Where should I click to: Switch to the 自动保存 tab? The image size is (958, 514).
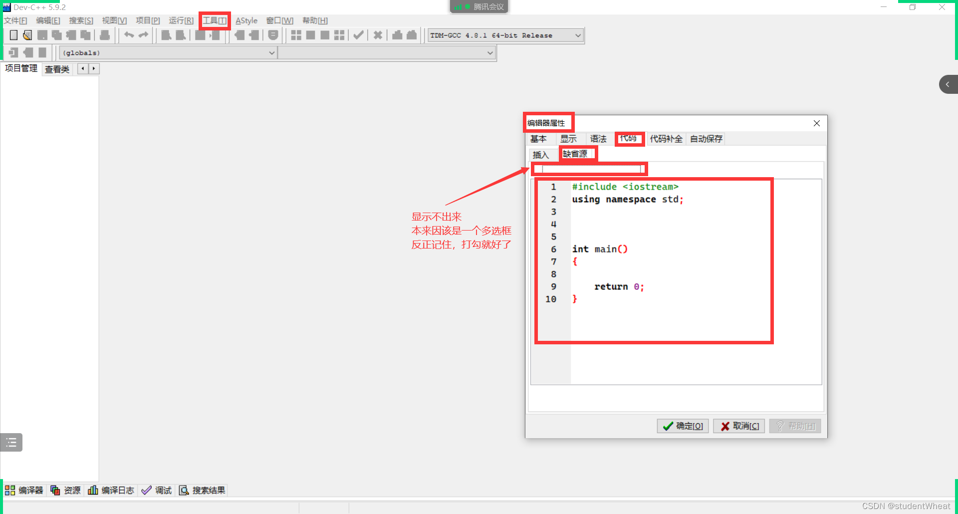(706, 139)
